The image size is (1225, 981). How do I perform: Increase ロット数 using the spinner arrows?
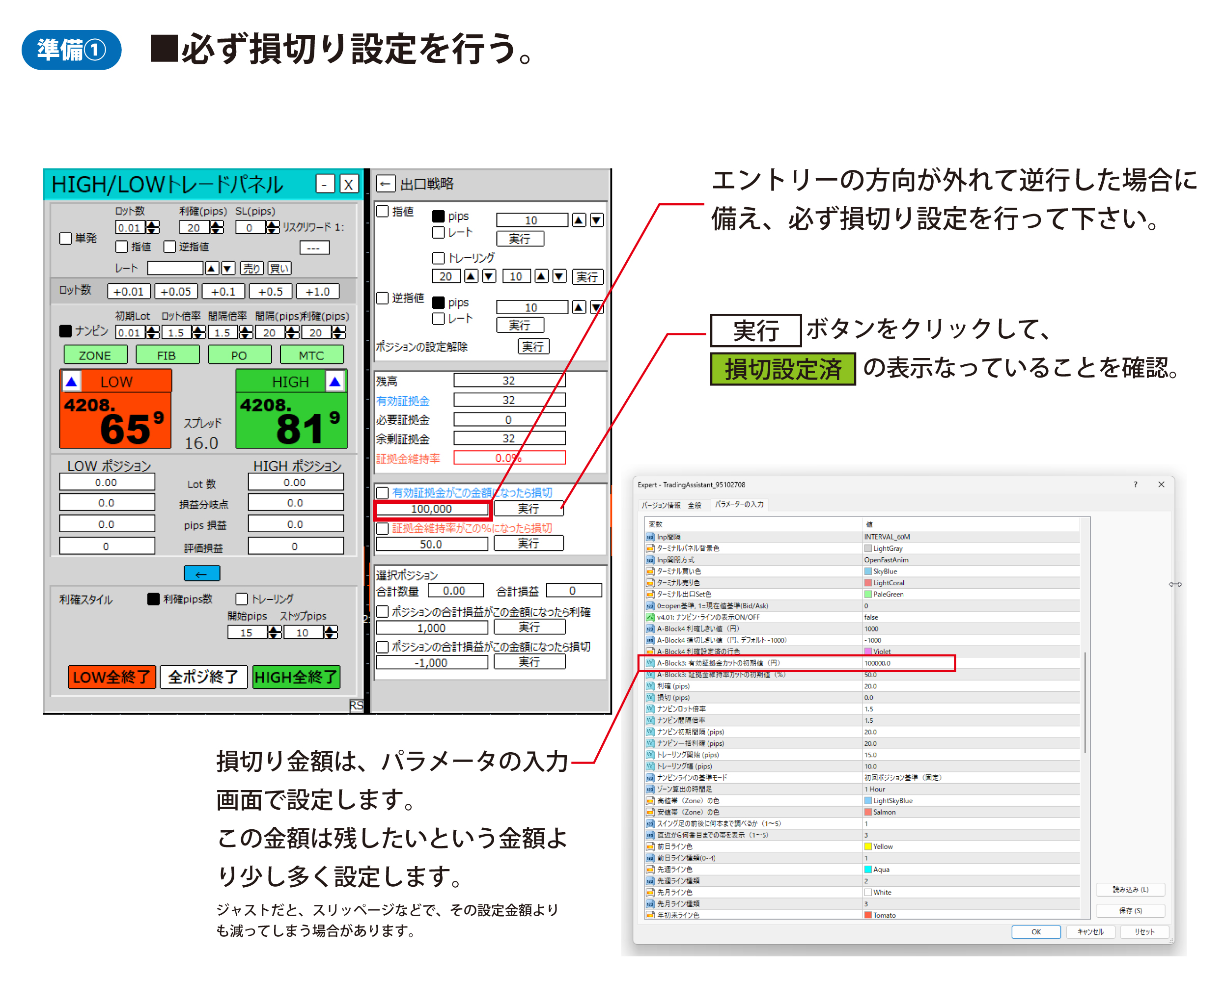152,224
